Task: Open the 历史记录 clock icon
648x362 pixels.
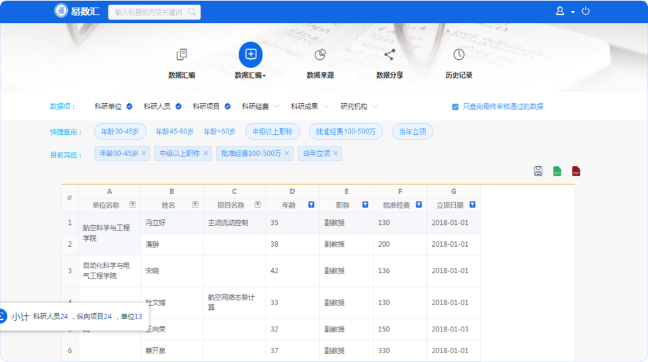Action: [x=459, y=54]
